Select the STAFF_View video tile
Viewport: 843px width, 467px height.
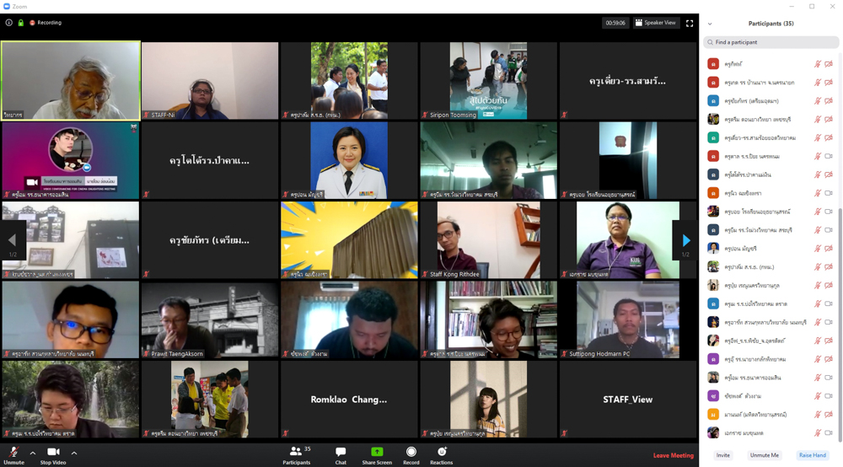628,400
